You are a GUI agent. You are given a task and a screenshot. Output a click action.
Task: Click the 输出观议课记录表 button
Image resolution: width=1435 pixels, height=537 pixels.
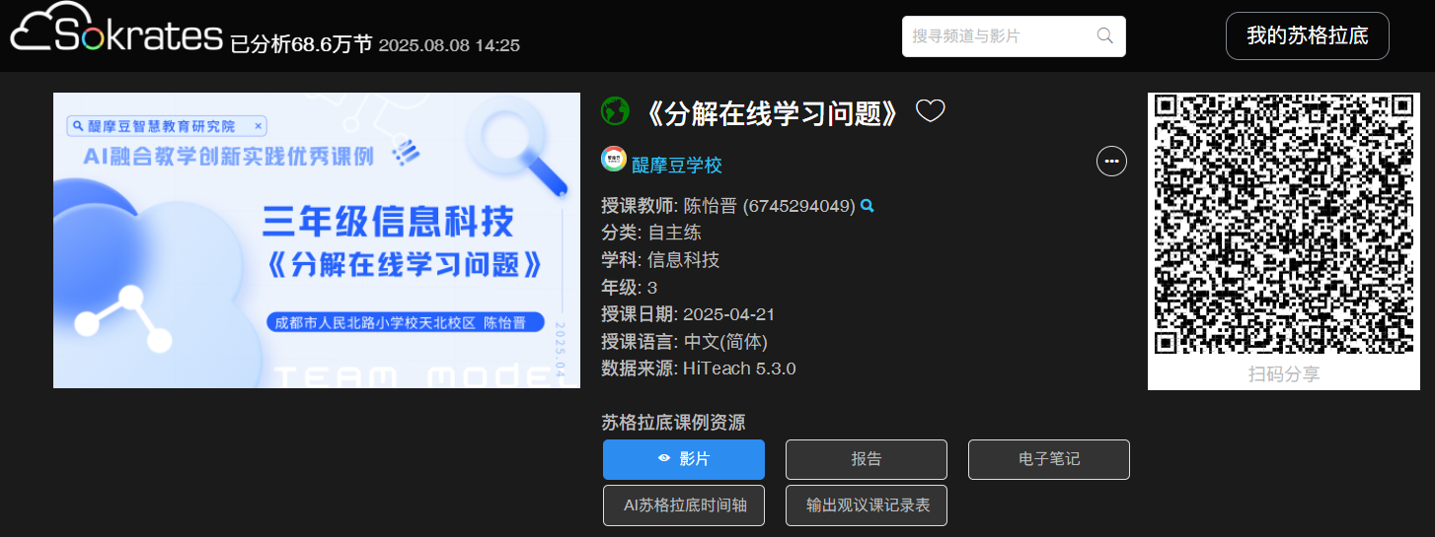point(867,505)
